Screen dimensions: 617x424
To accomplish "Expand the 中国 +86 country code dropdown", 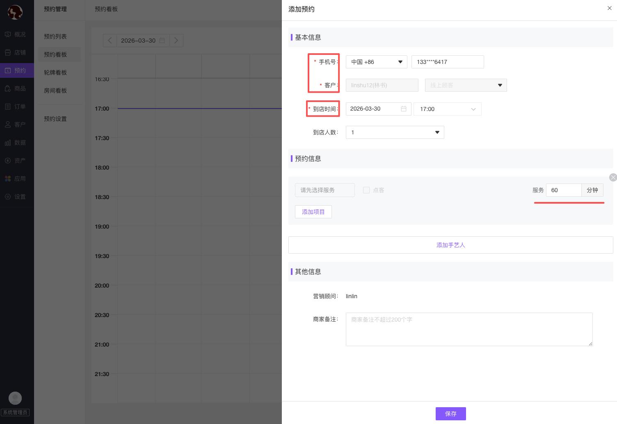I will coord(376,62).
